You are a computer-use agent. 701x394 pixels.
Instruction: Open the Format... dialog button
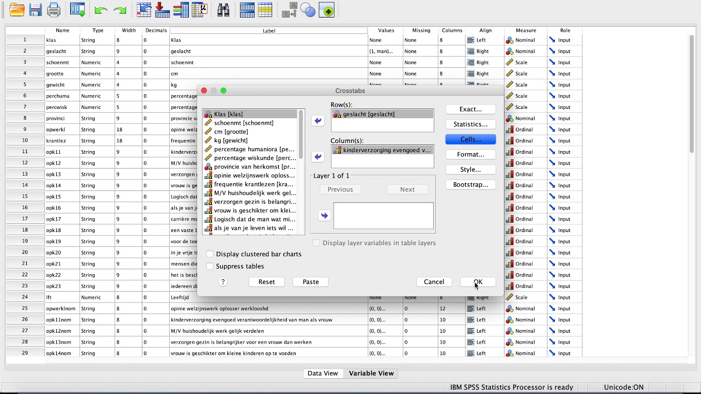(x=470, y=154)
